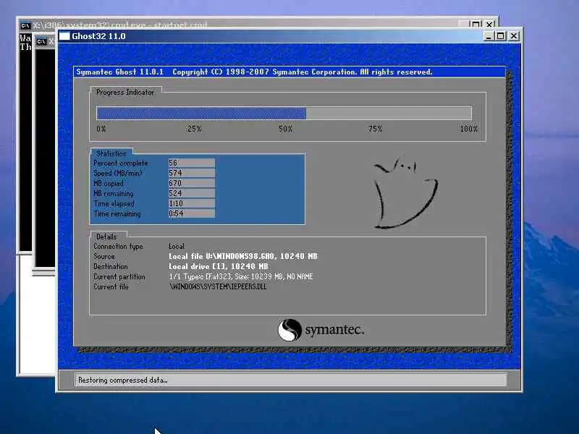Maximize the Ghost32 11.0 window
Viewport: 579px width, 434px height.
pos(500,36)
